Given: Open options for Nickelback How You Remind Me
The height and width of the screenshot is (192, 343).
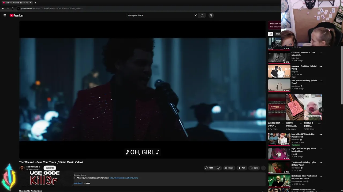Looking at the screenshot, I should click(x=321, y=176).
